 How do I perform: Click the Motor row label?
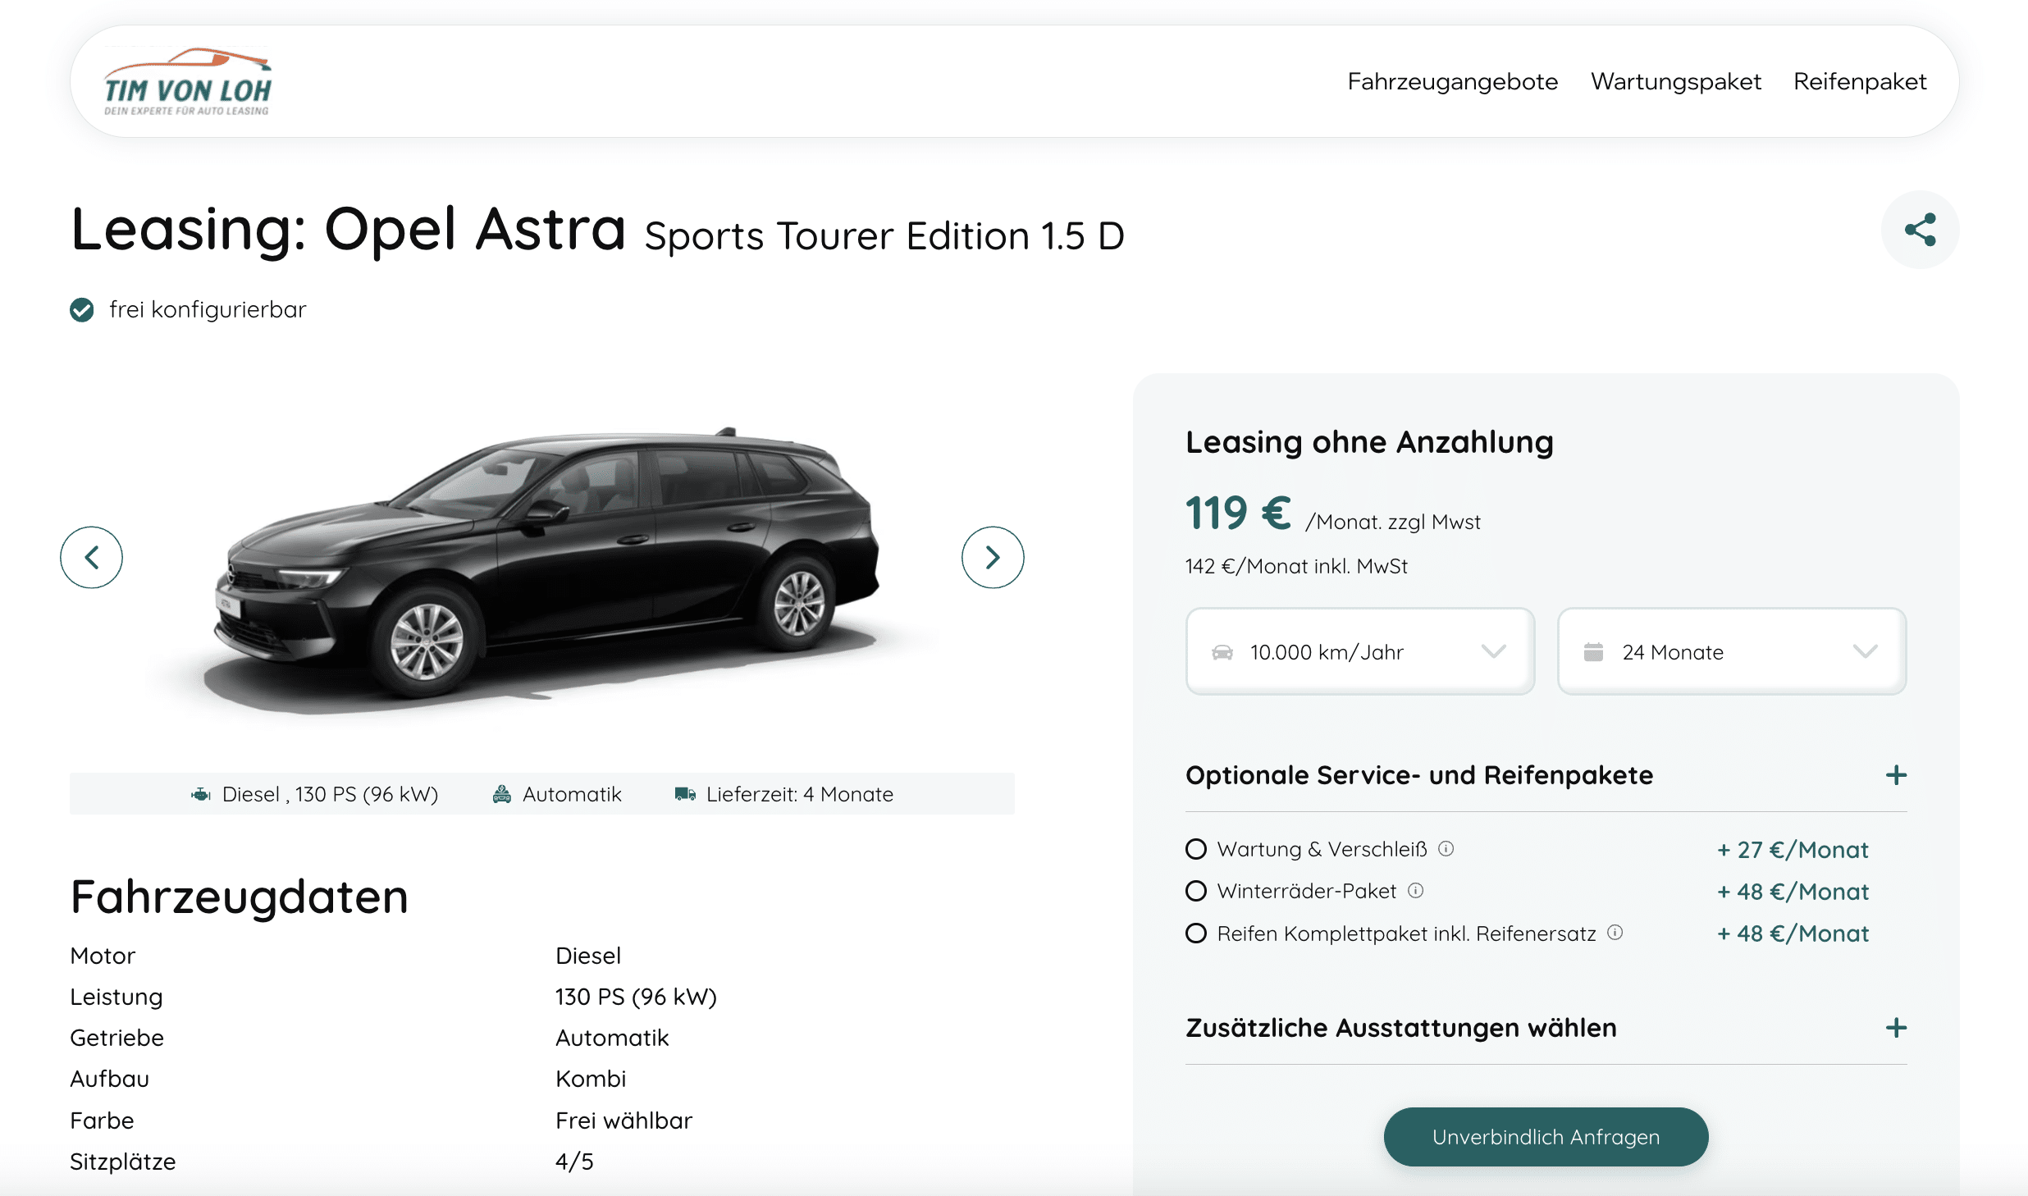[103, 956]
